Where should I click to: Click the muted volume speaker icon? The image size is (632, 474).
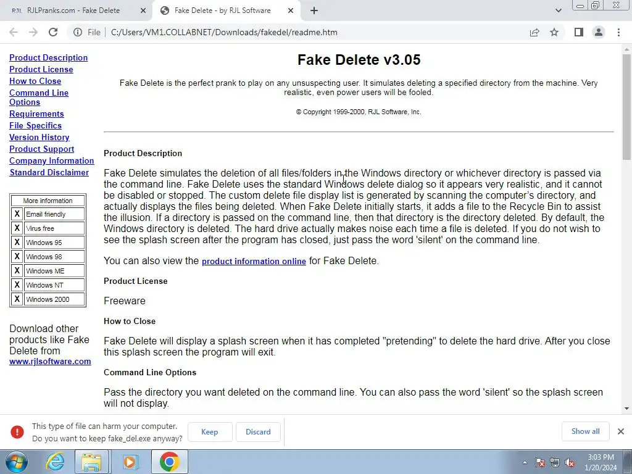click(x=570, y=462)
